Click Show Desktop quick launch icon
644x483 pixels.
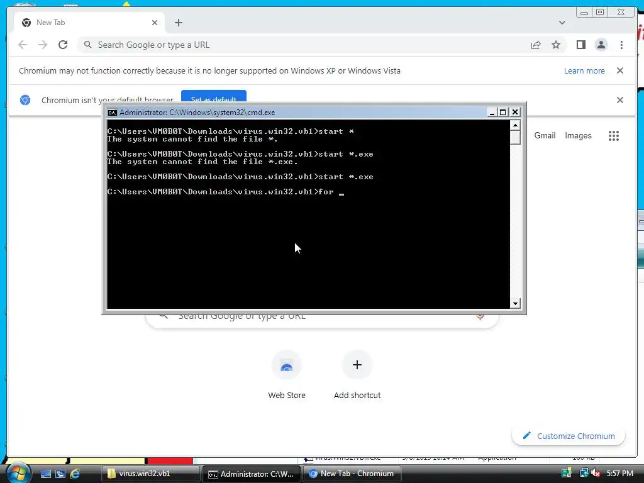45,474
